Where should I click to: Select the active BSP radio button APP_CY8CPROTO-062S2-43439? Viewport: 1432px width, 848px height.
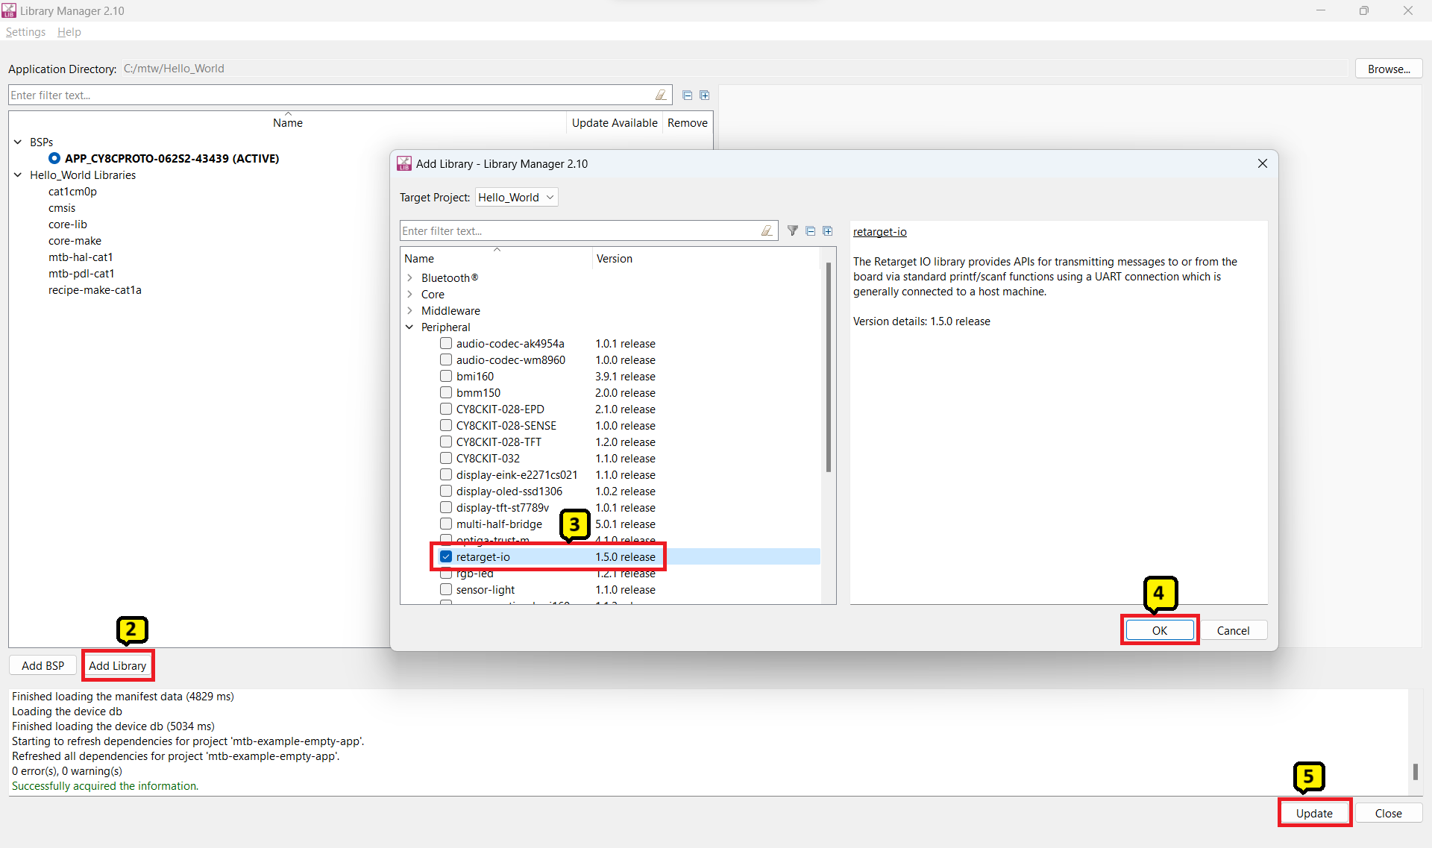click(x=54, y=158)
